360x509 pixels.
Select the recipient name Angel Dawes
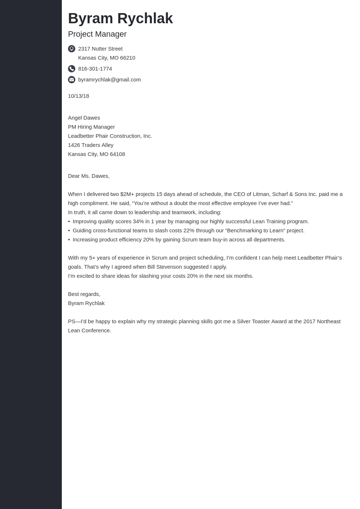coord(84,118)
